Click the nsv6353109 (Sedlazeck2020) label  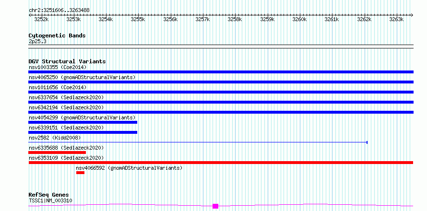click(66, 158)
